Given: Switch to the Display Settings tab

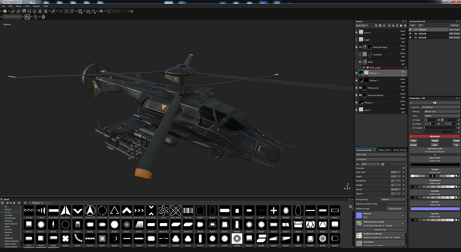Looking at the screenshot, I should coord(384,150).
